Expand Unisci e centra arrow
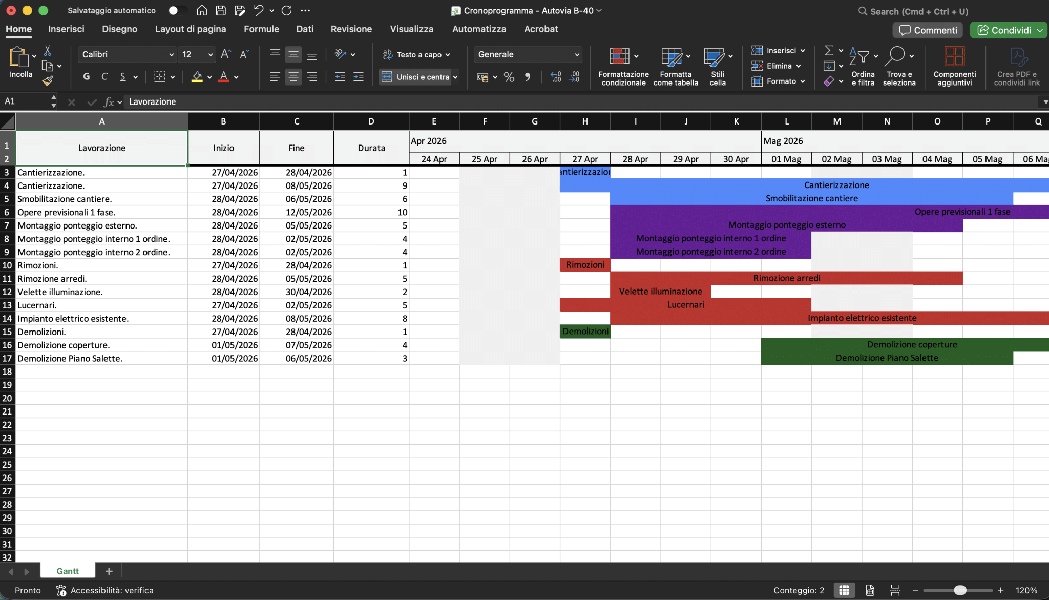 [x=455, y=77]
